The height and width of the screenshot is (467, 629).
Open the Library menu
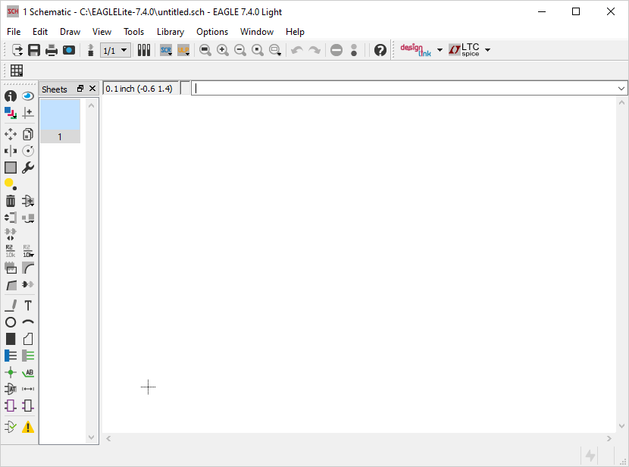pos(170,32)
